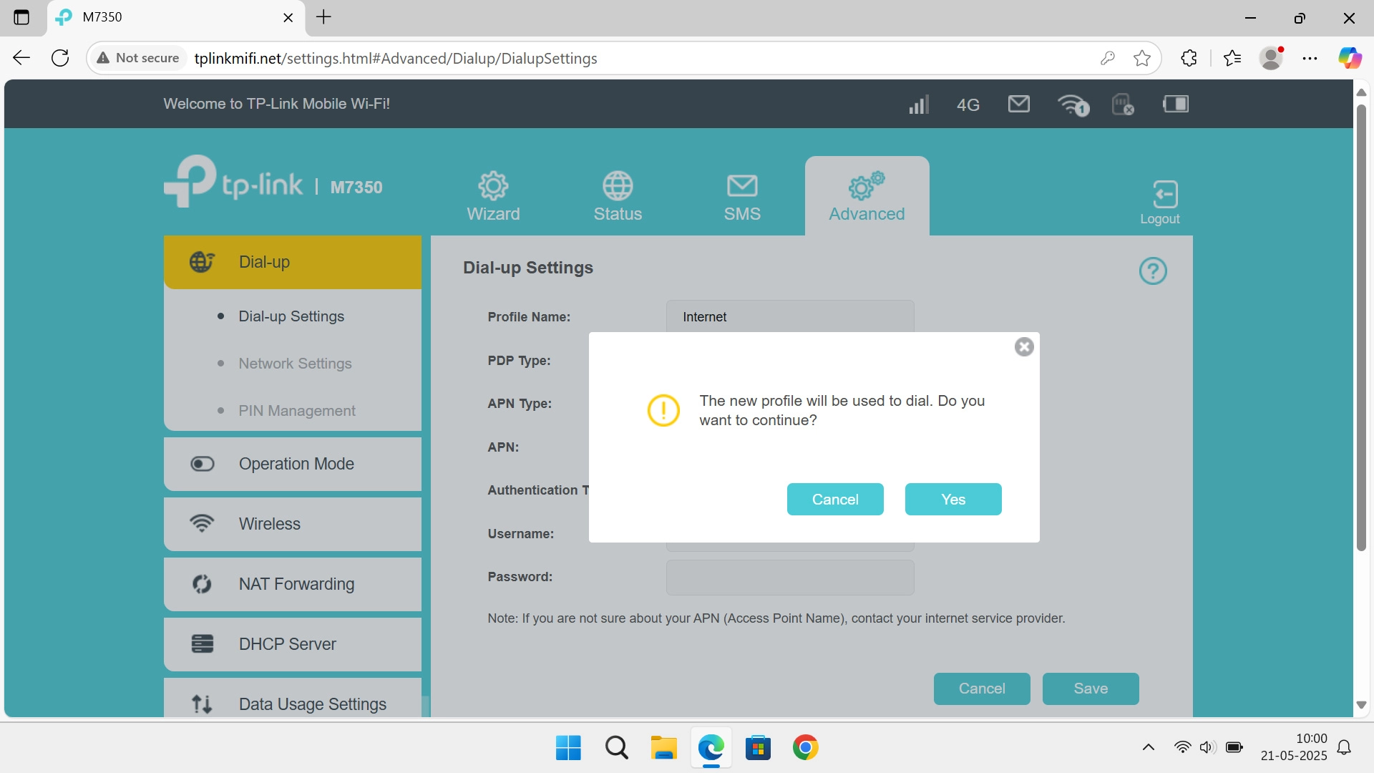
Task: Switch to the Status tab
Action: pos(617,197)
